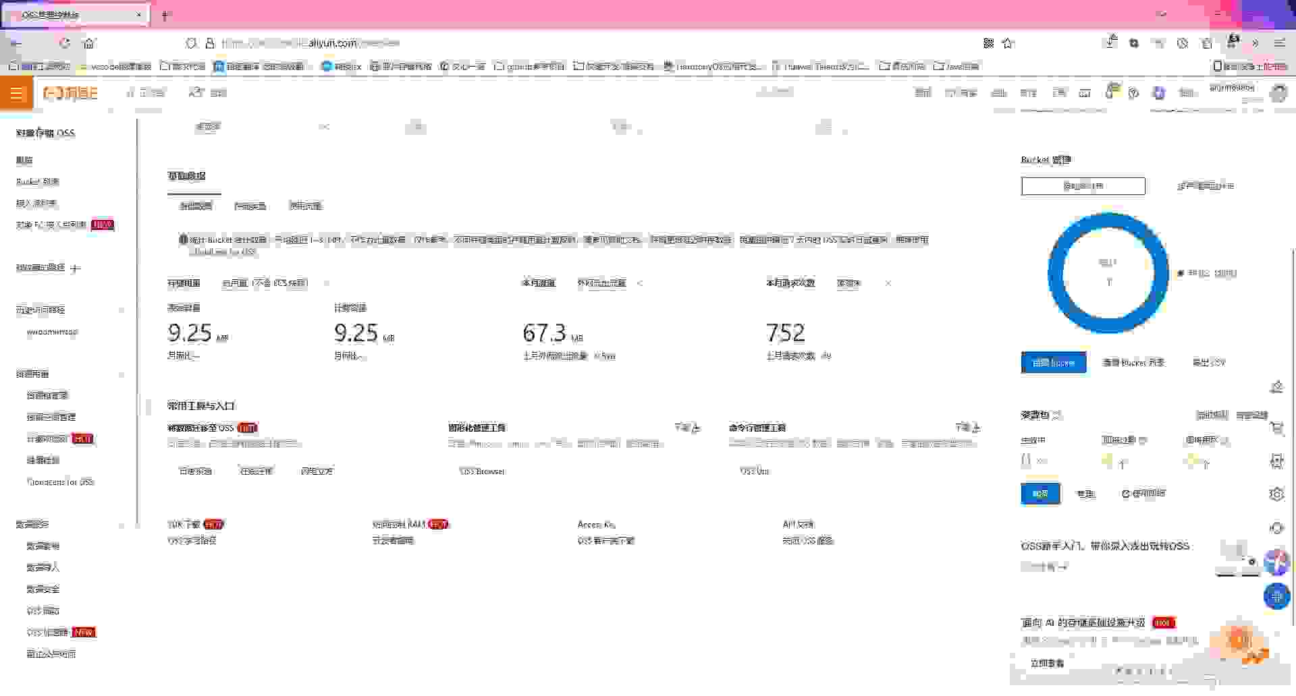The width and height of the screenshot is (1296, 696).
Task: Open 阻止公共访问 in the sidebar
Action: point(51,654)
